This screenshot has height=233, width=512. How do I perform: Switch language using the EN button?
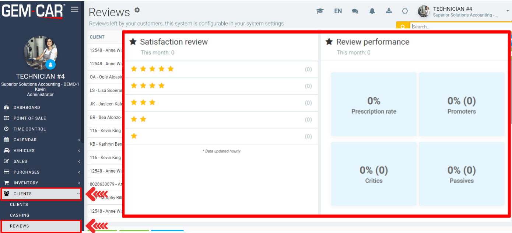338,11
